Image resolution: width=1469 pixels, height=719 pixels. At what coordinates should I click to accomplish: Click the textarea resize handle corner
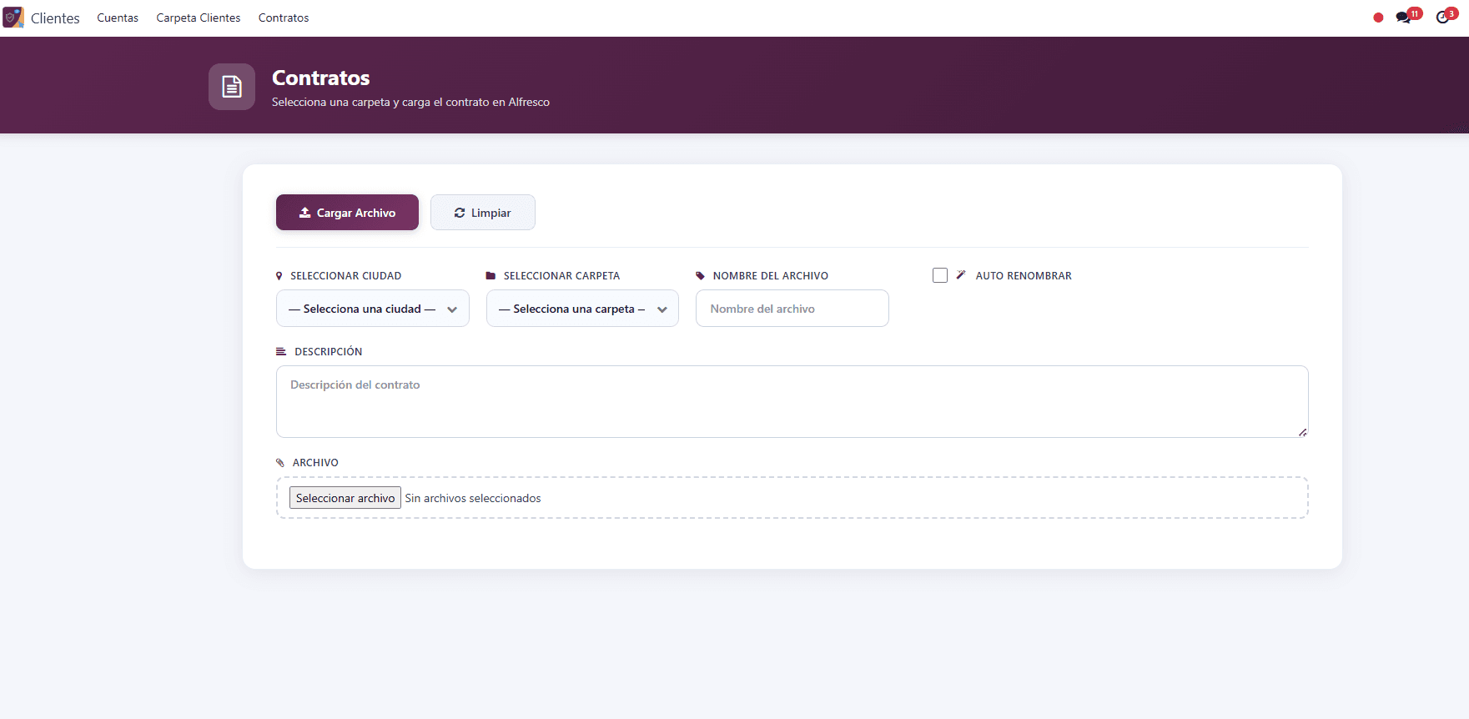pos(1302,432)
